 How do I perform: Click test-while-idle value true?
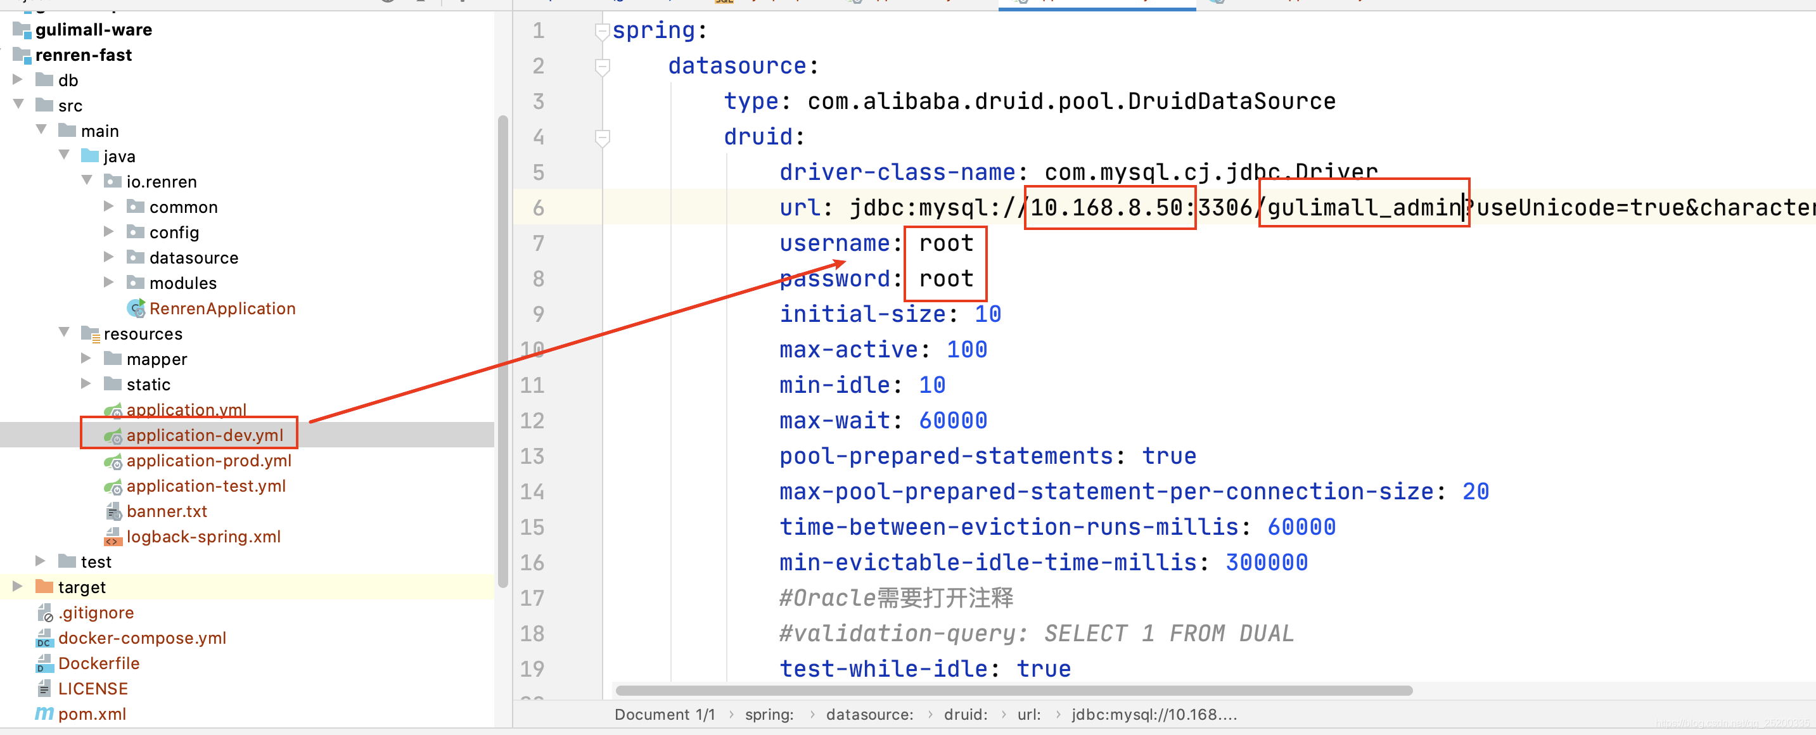1044,668
